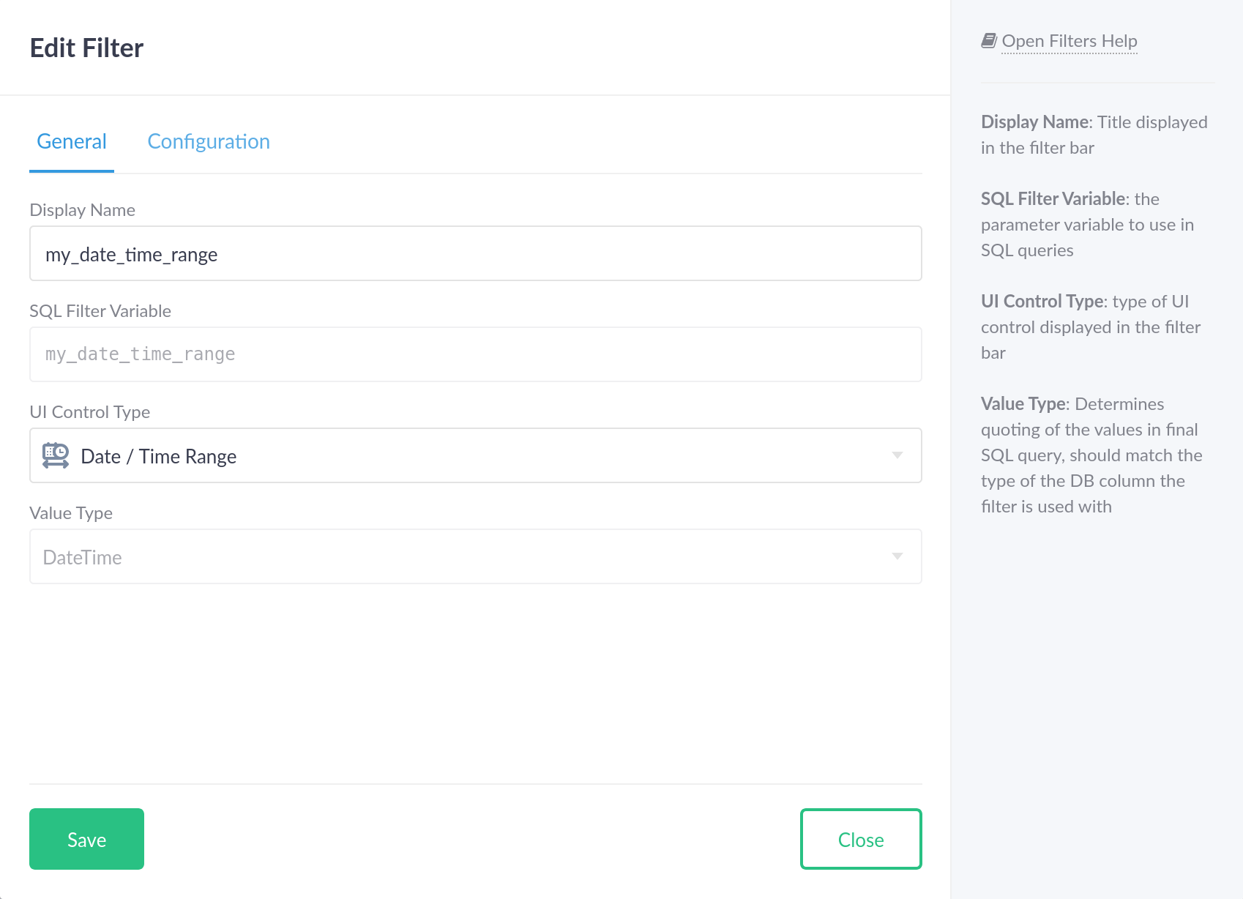Click the Date / Time Range calendar-clock icon

pyautogui.click(x=56, y=455)
